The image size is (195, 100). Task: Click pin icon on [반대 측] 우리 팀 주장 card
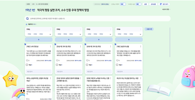86,44
